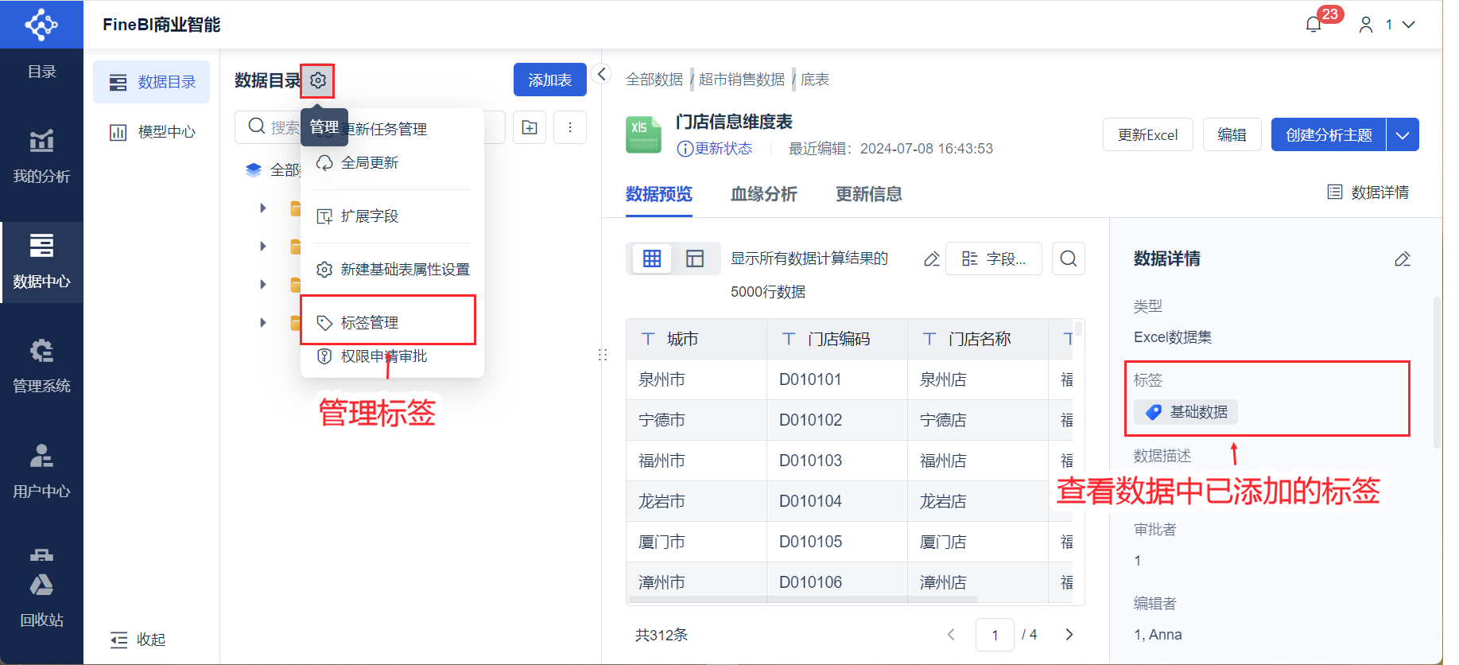Click the vertical scrollbar in 数据详情
Screen dimensions: 1459x665
(1437, 374)
